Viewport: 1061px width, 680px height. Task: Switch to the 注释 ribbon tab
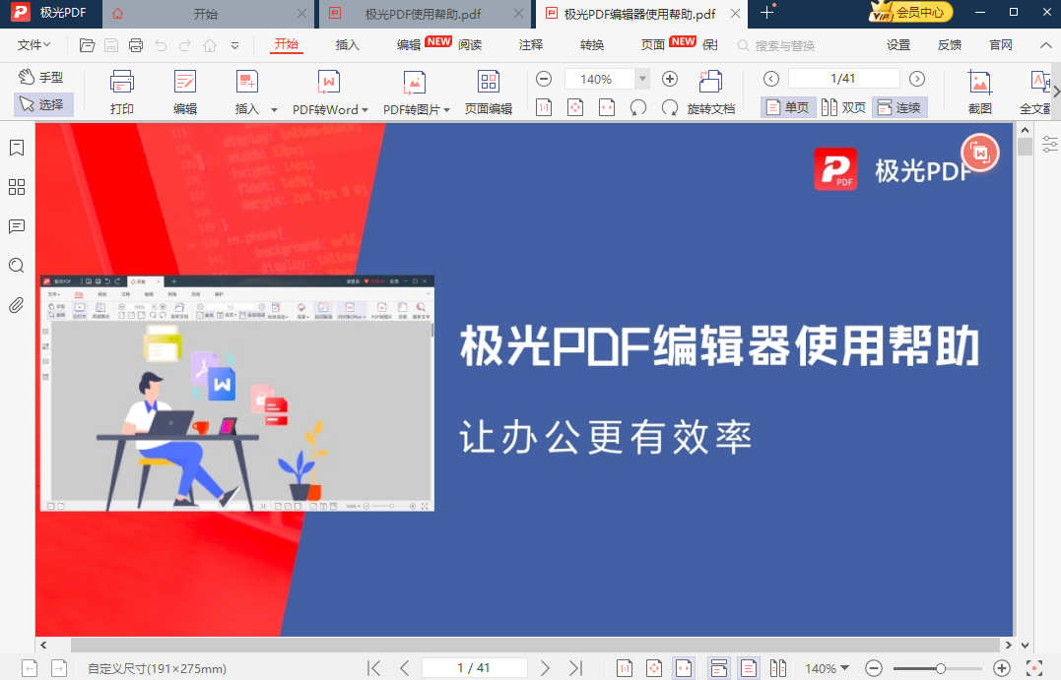[530, 44]
